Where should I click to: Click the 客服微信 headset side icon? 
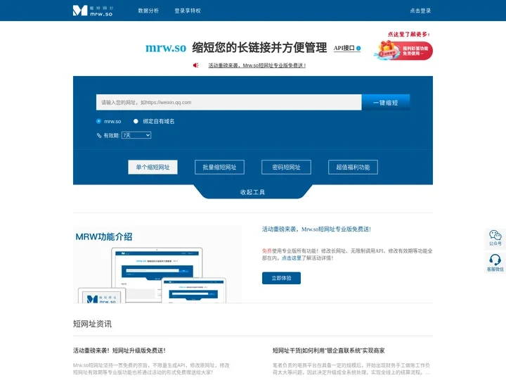(495, 263)
